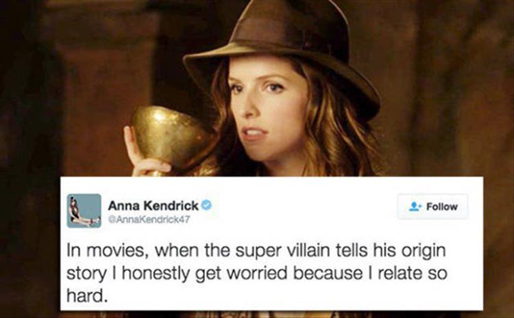Click the Follow button
Screen dimensions: 514x318
[432, 207]
